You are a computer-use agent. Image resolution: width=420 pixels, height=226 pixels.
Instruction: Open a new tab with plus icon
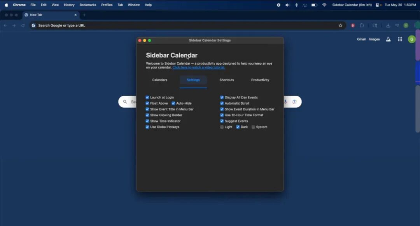click(84, 15)
